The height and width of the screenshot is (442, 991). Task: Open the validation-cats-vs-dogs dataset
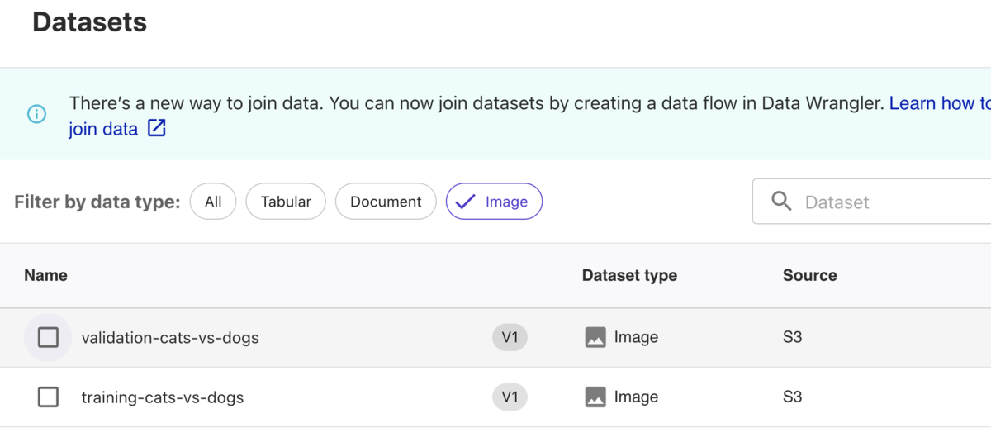170,337
